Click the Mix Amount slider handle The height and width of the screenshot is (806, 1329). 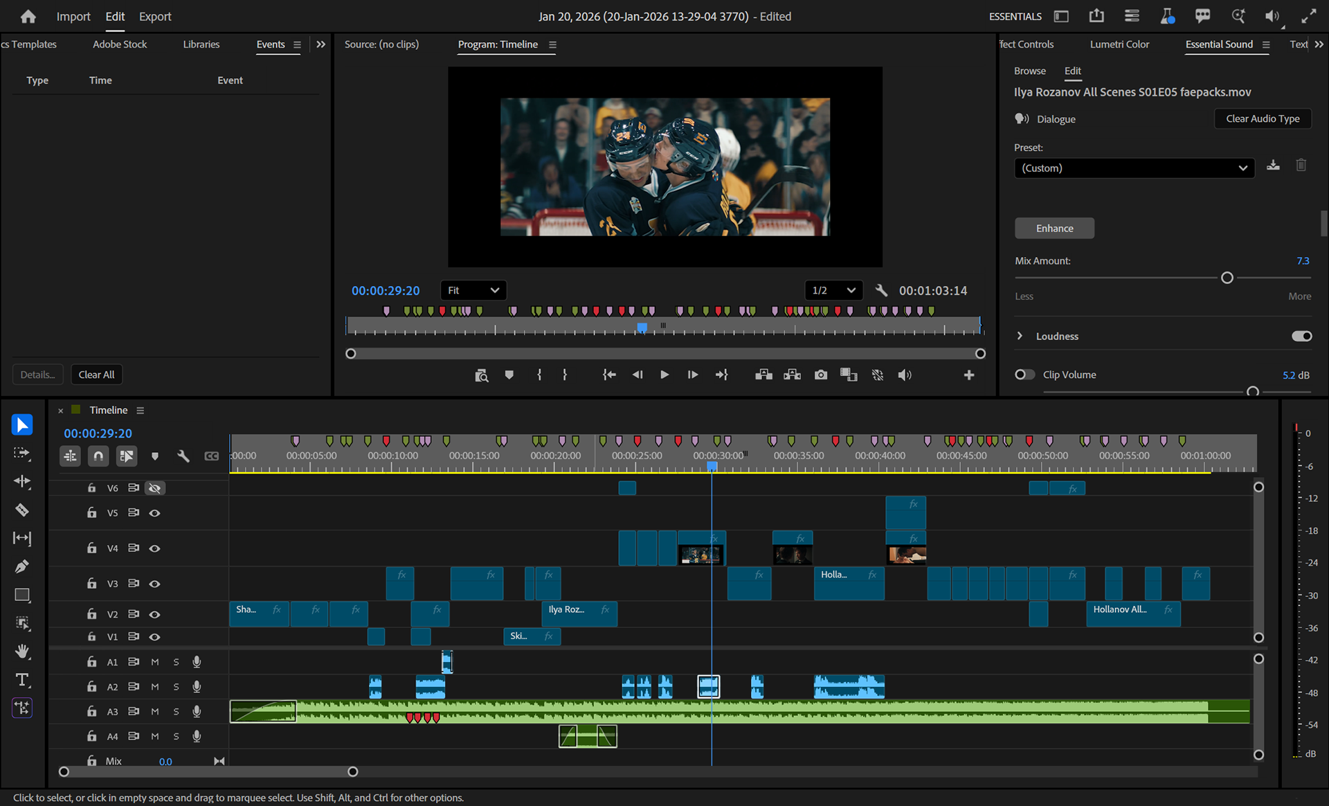click(1227, 278)
